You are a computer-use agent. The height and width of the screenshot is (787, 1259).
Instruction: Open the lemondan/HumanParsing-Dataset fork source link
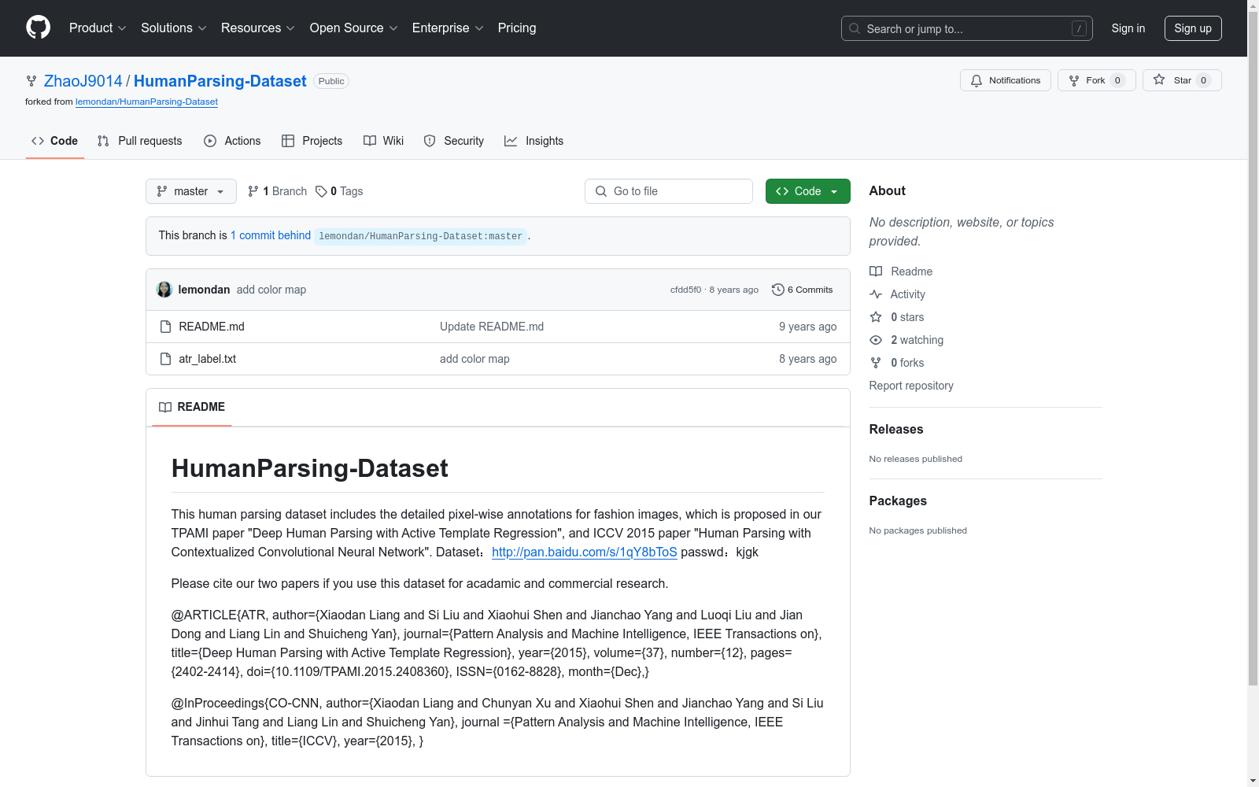[x=146, y=102]
